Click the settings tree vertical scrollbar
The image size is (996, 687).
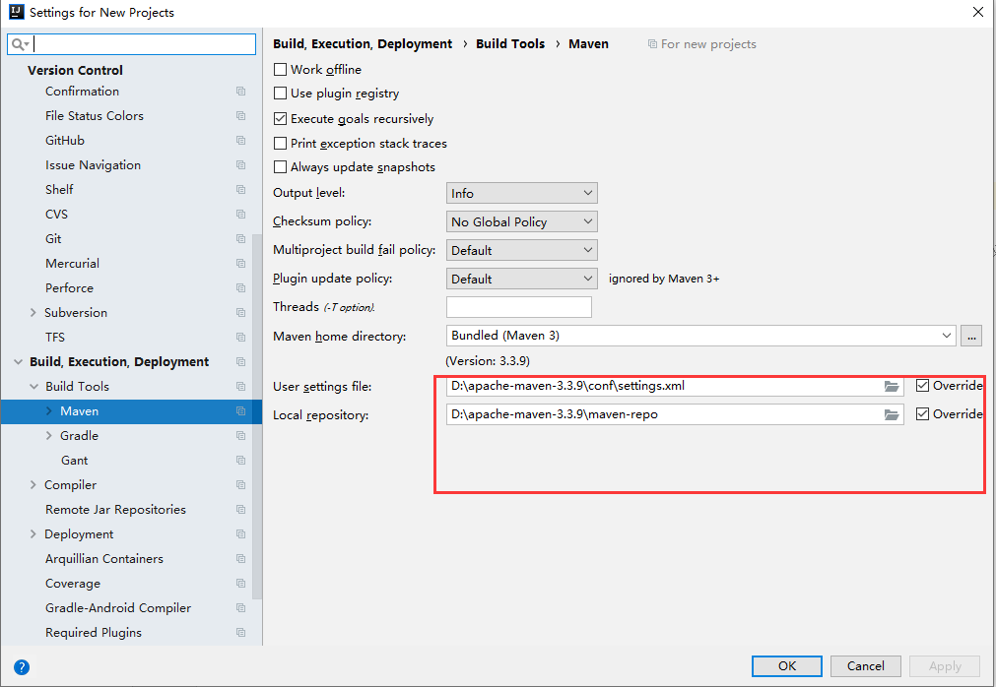(x=256, y=416)
